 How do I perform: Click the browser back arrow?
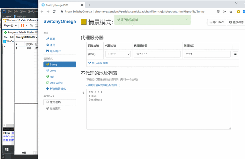pyautogui.click(x=42, y=11)
